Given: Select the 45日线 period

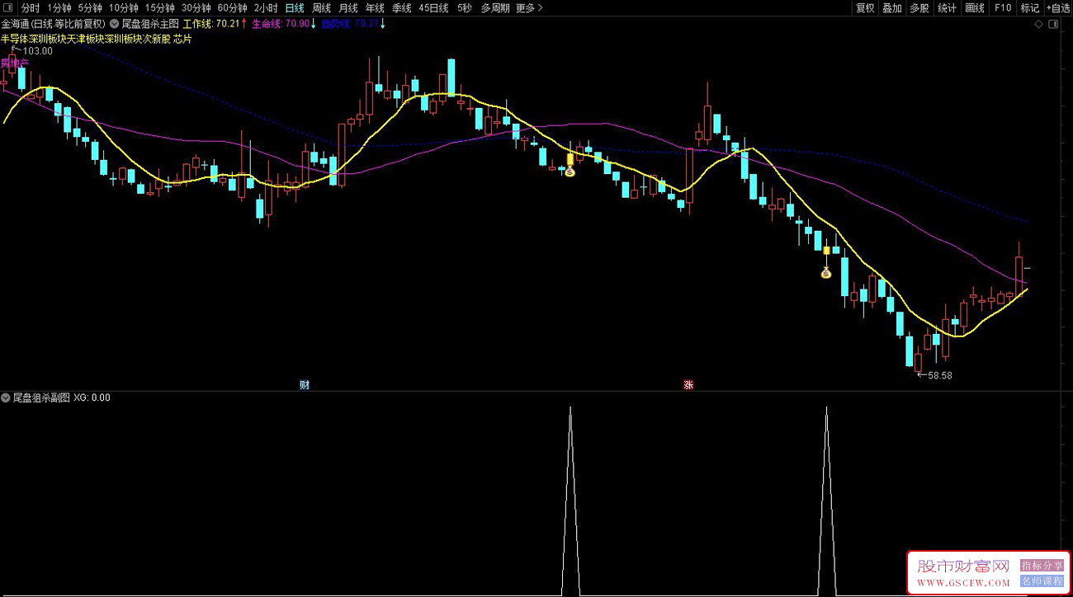Looking at the screenshot, I should pyautogui.click(x=433, y=8).
